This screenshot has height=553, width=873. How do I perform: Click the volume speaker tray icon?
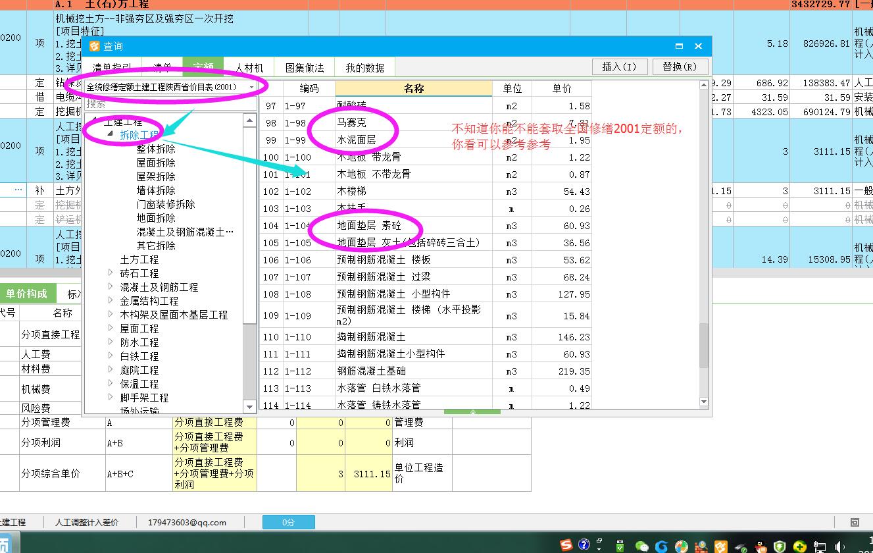pos(839,546)
